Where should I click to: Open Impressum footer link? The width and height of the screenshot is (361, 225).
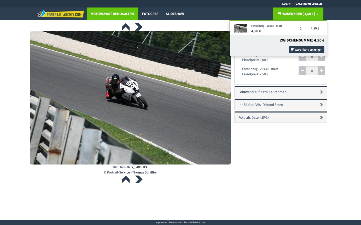pyautogui.click(x=161, y=222)
